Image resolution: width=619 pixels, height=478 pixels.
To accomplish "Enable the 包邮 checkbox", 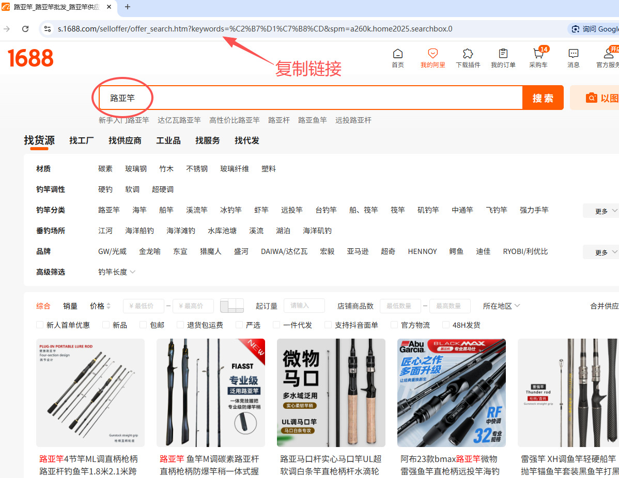I will [143, 325].
